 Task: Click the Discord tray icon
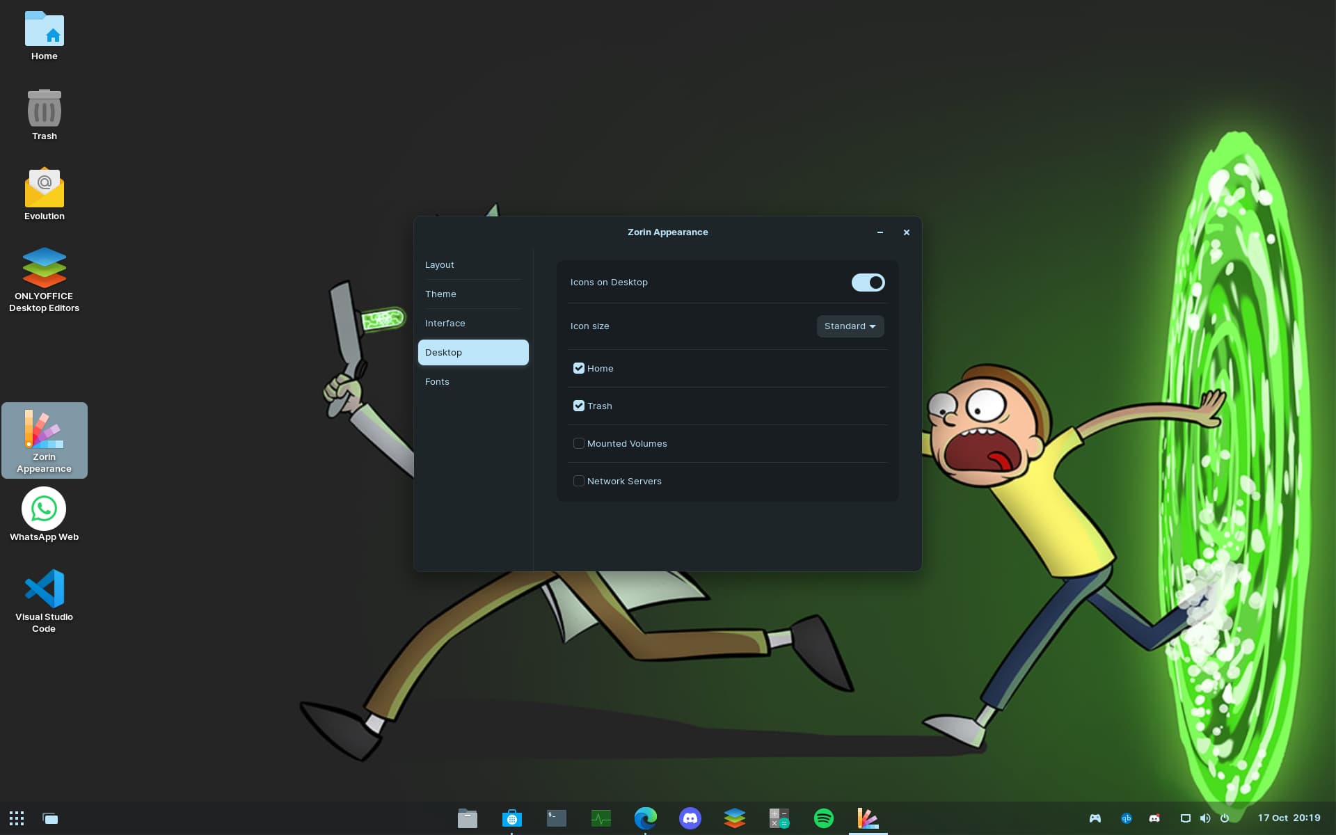(1155, 818)
